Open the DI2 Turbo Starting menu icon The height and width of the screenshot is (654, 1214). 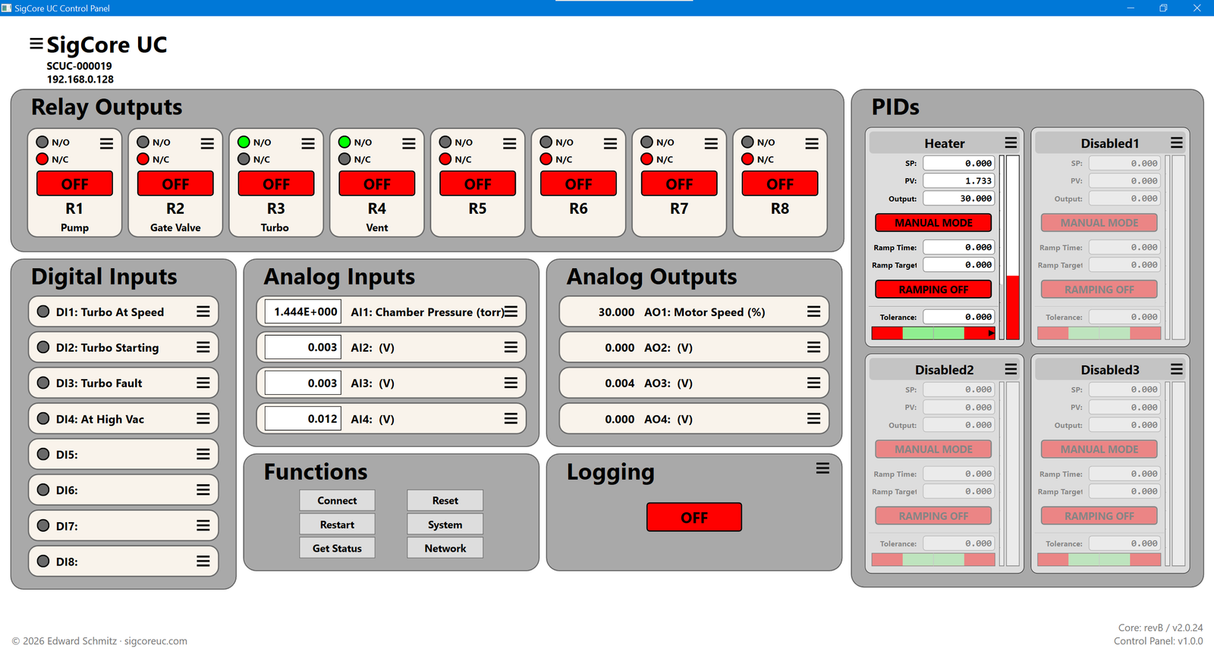(x=203, y=347)
